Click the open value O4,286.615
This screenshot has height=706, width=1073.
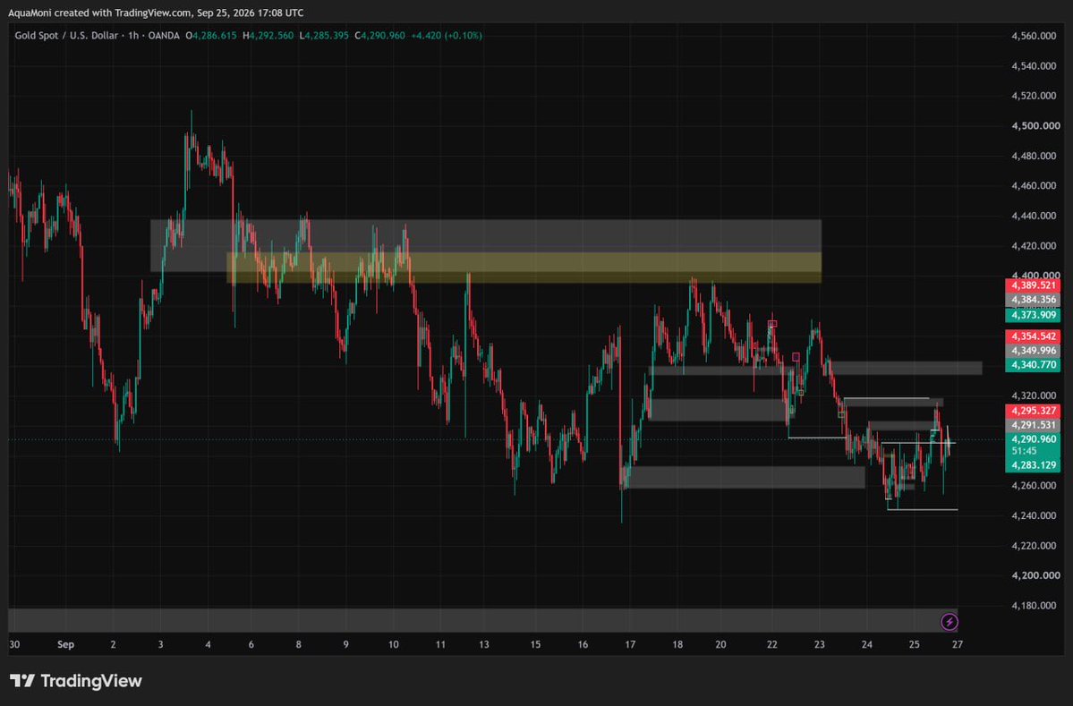211,36
